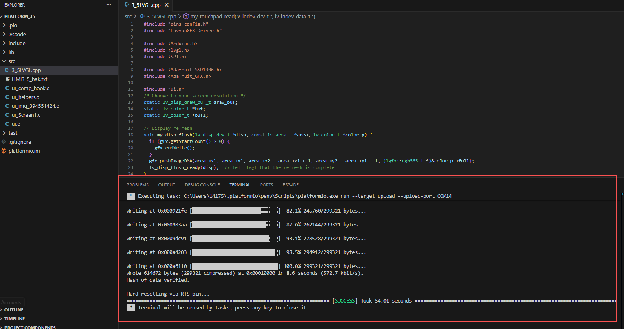Open ui_comp_hook.c C file
Viewport: 624px width, 329px height.
click(31, 88)
